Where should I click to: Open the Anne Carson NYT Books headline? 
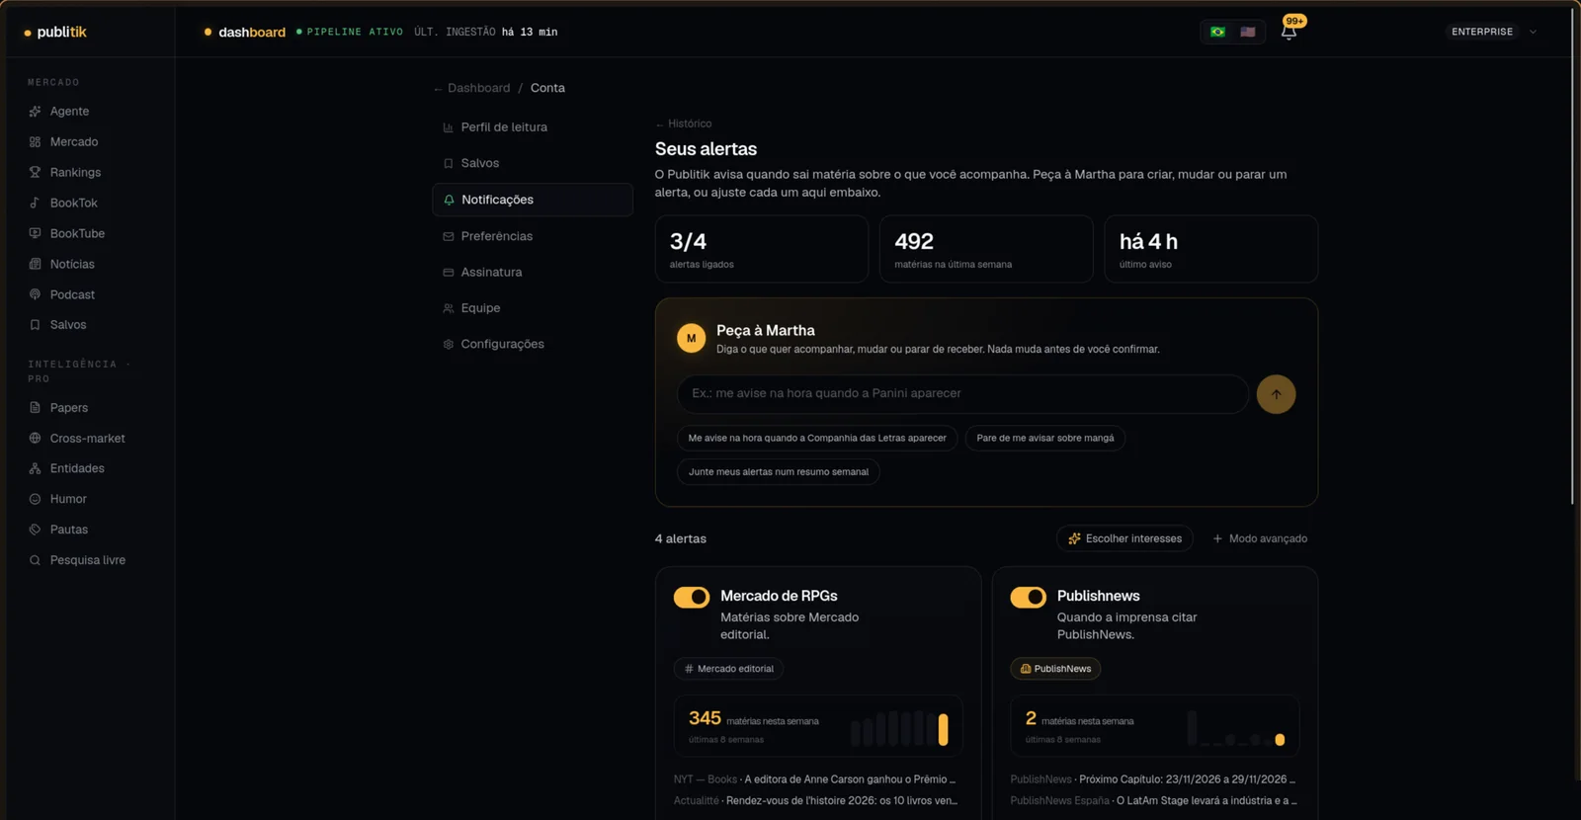point(815,779)
